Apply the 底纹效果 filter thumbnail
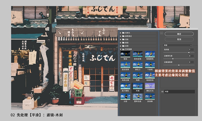The image size is (202, 121). pos(125,65)
